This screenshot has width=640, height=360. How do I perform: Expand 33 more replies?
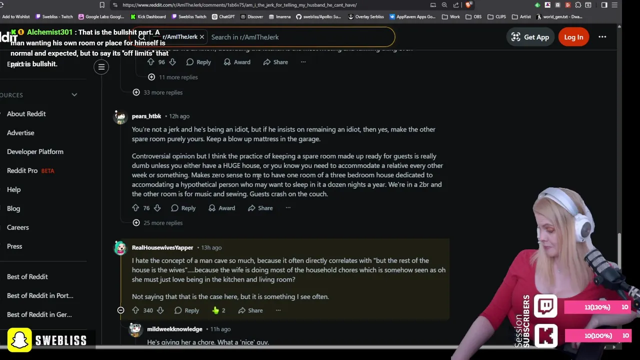coord(158,92)
